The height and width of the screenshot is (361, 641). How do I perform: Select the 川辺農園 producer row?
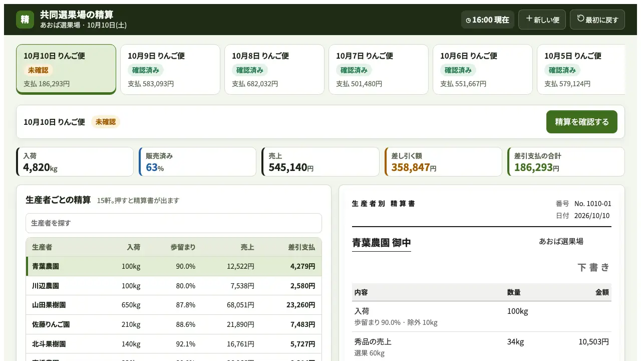174,286
